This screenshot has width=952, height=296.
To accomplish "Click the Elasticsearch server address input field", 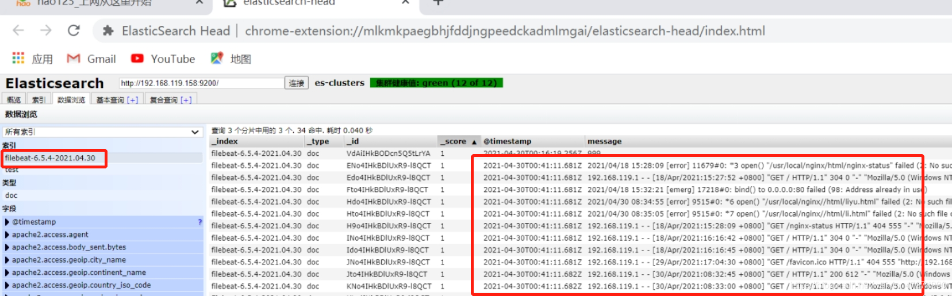I will tap(201, 83).
